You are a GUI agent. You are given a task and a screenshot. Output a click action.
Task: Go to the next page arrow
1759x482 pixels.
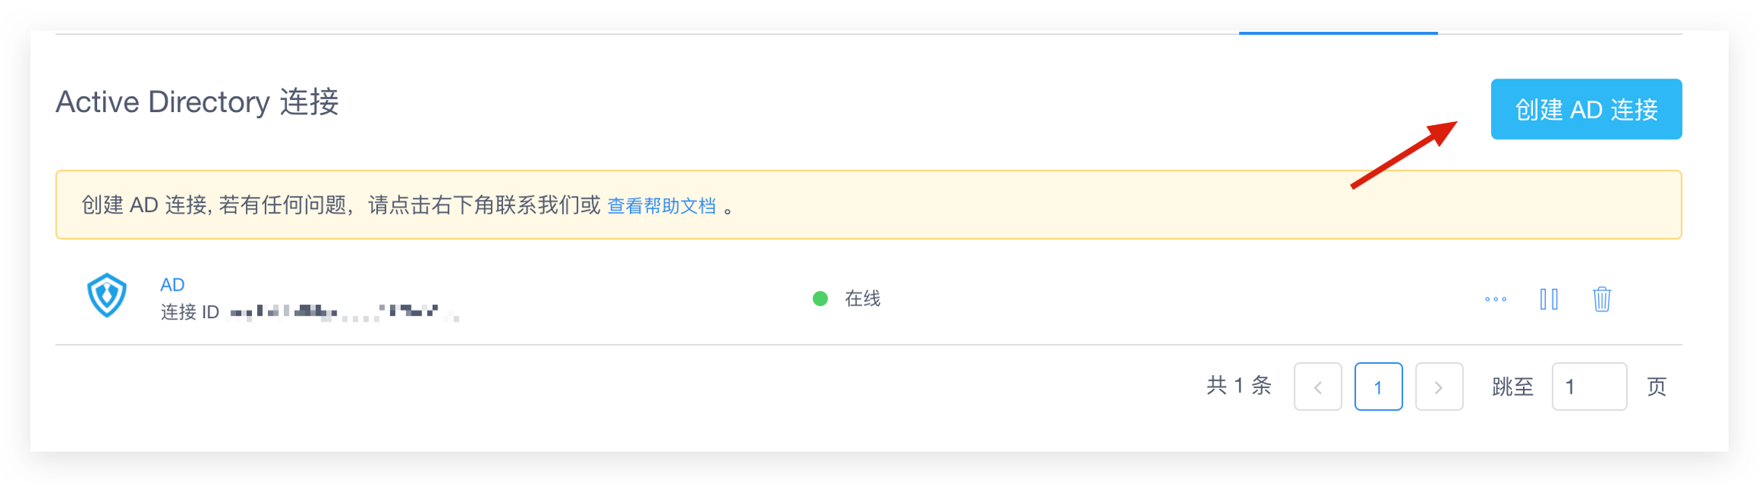click(x=1438, y=387)
